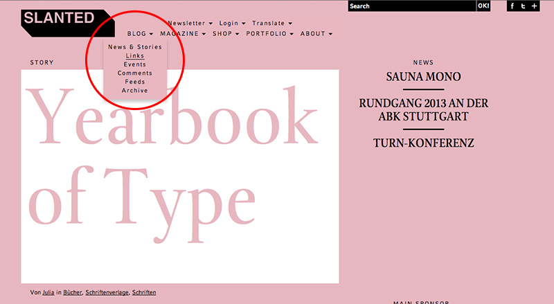The height and width of the screenshot is (304, 554).
Task: Select Feeds in Blog menu
Action: (135, 82)
